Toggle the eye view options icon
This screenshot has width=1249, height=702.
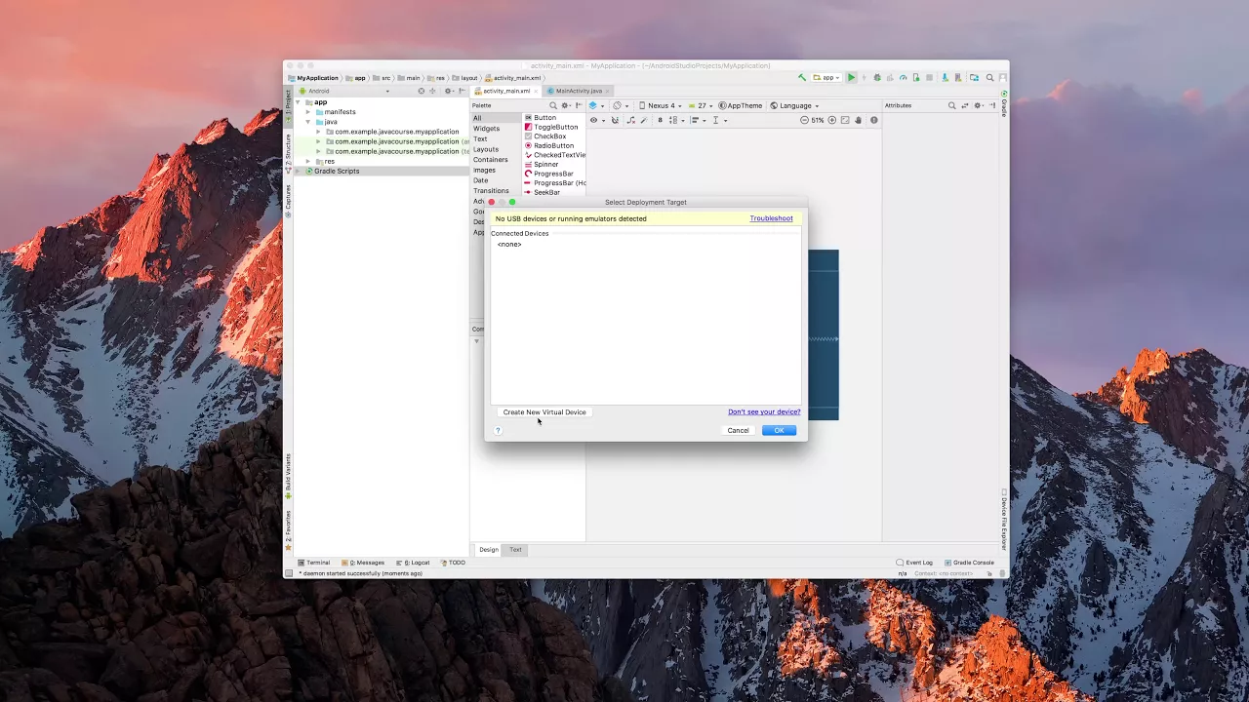point(596,120)
